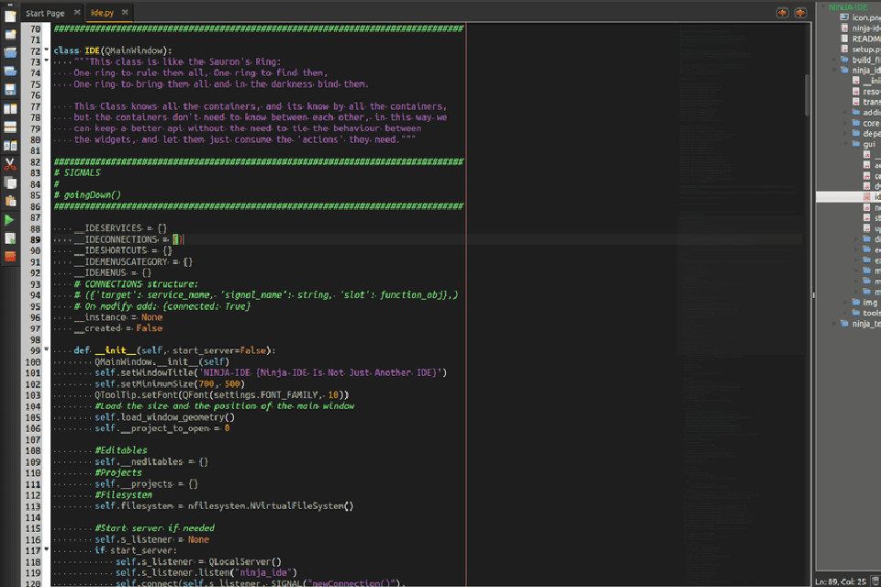
Task: Collapse the if start_server fold at line 117
Action: pos(47,549)
